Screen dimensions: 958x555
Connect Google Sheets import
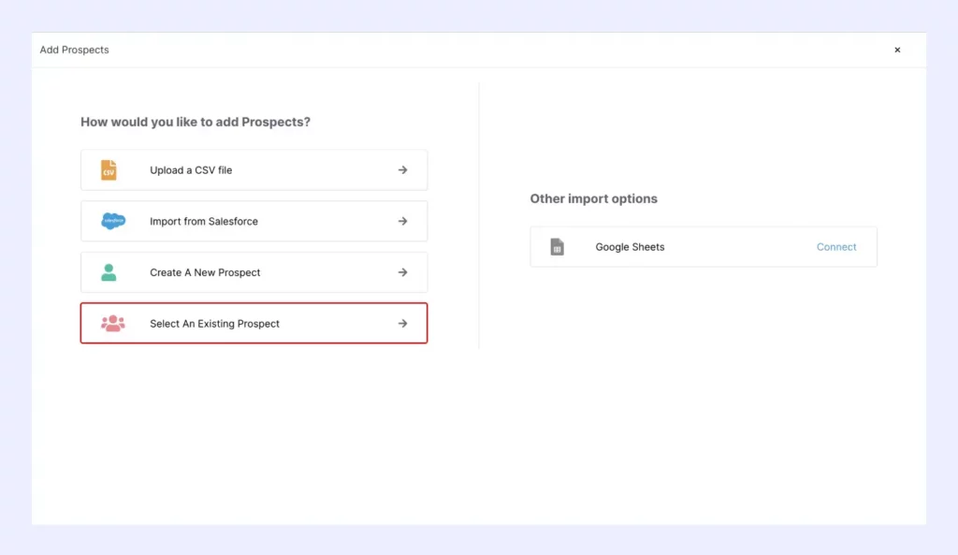836,247
